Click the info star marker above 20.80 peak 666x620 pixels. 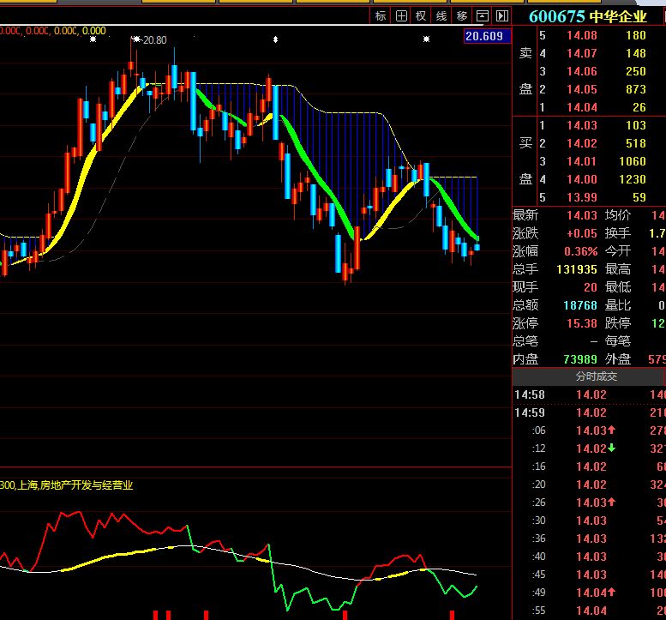click(x=136, y=39)
